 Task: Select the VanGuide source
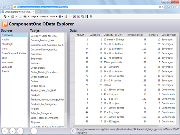pos(14,67)
